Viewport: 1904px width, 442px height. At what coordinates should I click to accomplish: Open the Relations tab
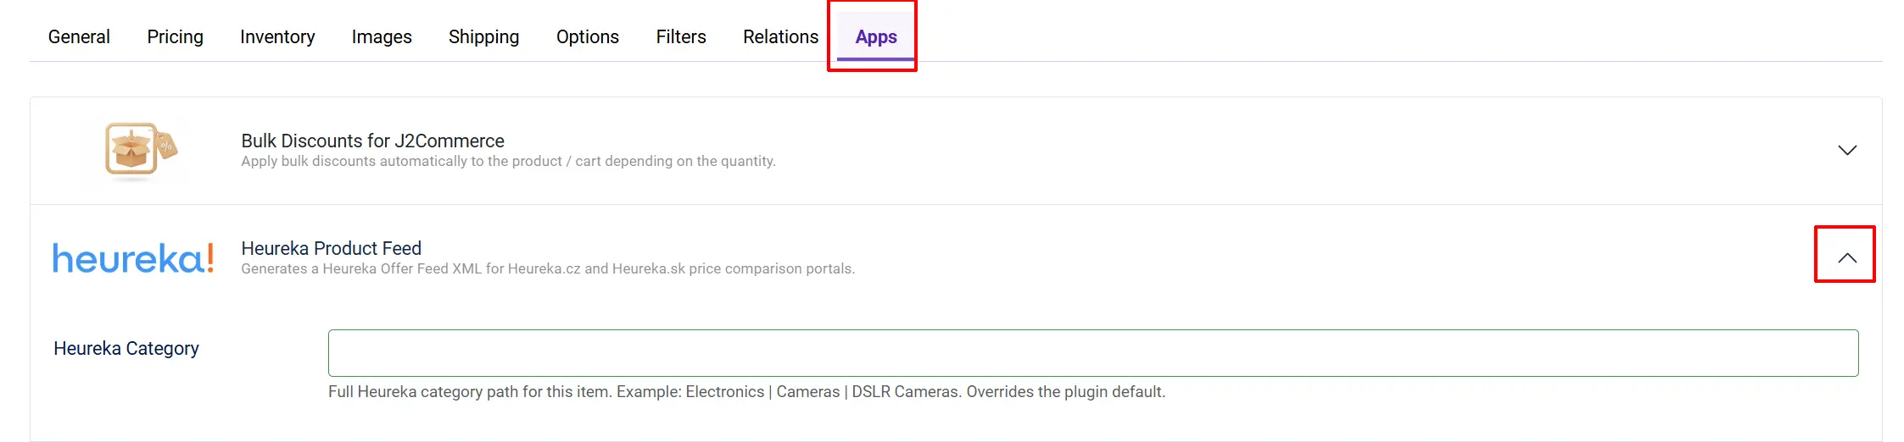click(x=781, y=37)
